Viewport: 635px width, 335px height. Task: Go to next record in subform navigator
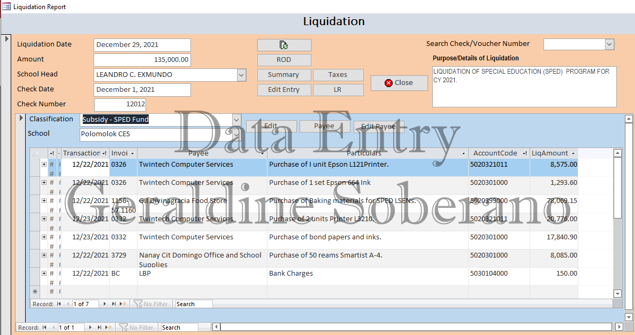(x=104, y=304)
